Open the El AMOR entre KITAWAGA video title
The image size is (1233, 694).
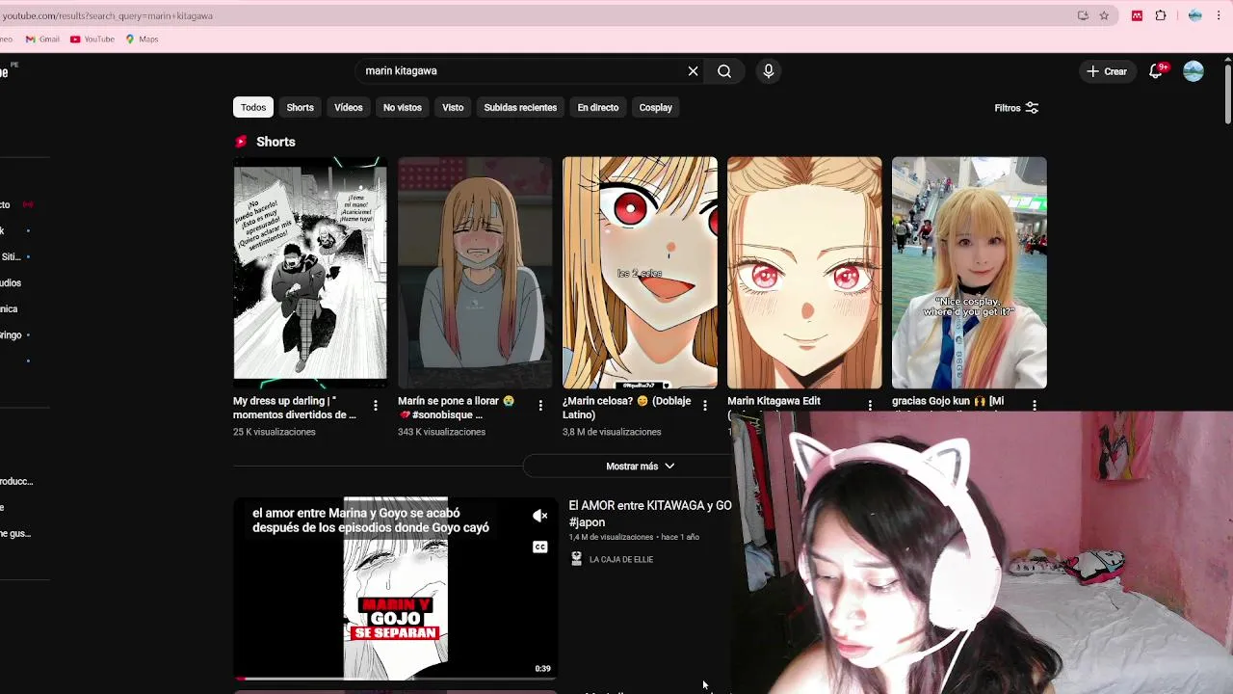tap(650, 514)
